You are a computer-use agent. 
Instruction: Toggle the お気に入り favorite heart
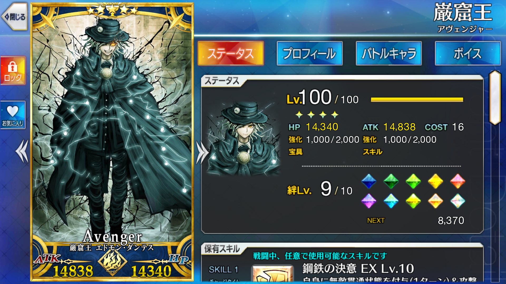click(x=13, y=115)
